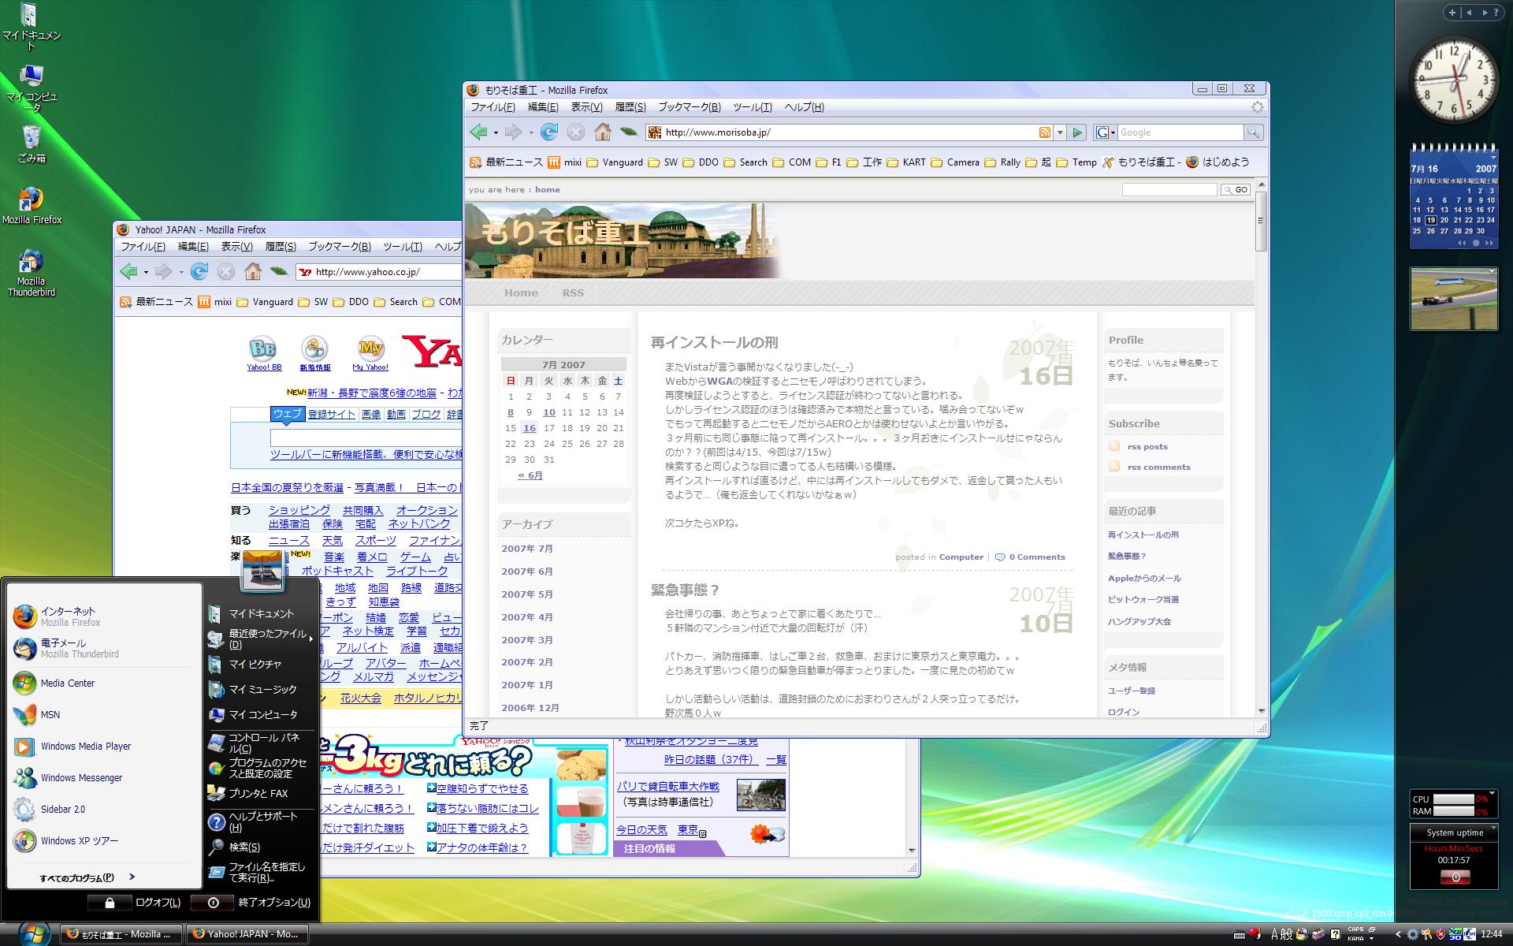Open ブックマーク(B) menu in morisoba window
This screenshot has height=946, width=1513.
690,107
